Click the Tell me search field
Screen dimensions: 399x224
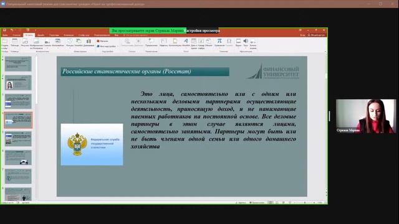point(135,35)
